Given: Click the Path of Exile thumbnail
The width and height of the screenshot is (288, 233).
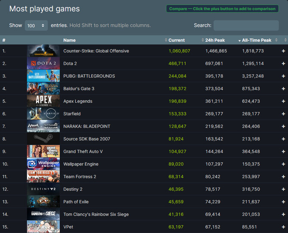Looking at the screenshot, I should (43, 202).
